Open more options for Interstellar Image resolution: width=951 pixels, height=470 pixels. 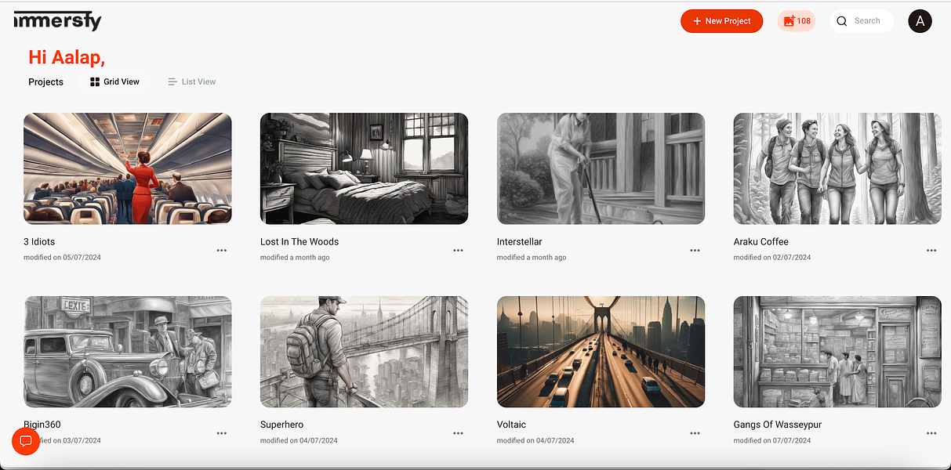point(695,251)
